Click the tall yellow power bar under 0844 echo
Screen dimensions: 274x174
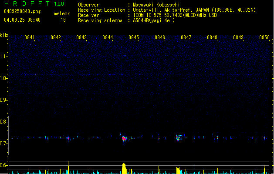coord(124,168)
